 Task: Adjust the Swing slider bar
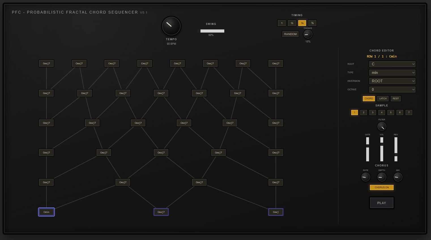click(x=211, y=31)
